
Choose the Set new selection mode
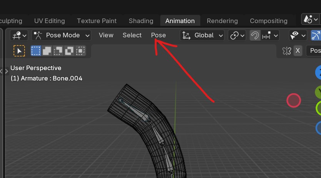(36, 50)
